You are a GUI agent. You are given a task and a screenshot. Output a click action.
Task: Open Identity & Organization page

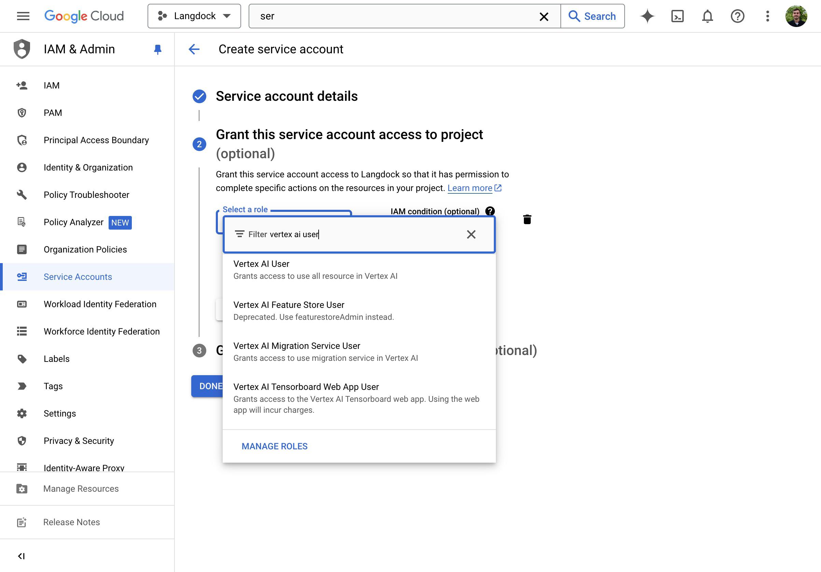coord(87,167)
